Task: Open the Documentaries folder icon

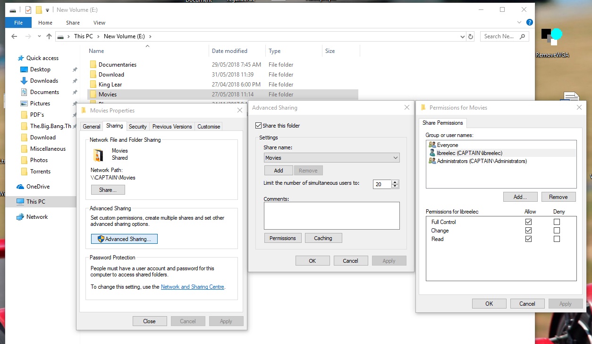Action: point(93,65)
